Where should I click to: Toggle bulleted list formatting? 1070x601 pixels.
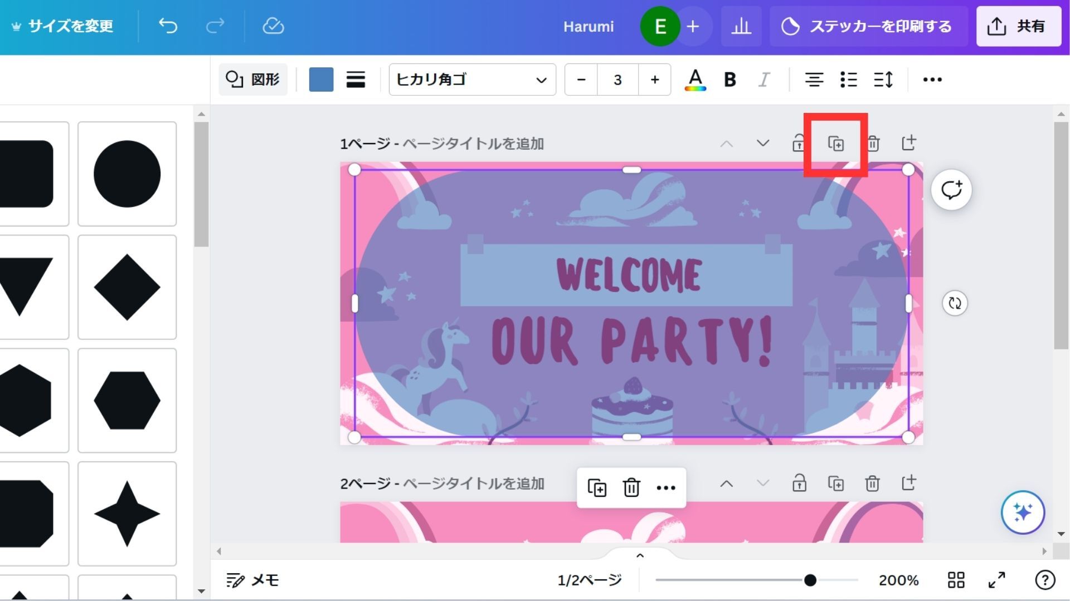848,80
